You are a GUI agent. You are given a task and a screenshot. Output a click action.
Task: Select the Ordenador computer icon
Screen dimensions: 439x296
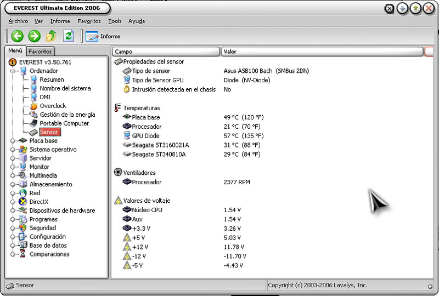point(23,71)
